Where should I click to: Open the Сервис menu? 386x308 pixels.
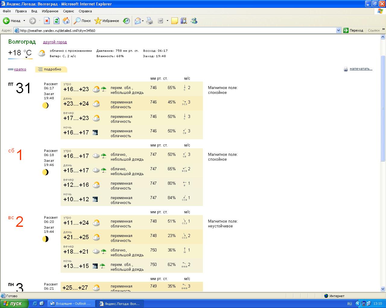[x=68, y=11]
